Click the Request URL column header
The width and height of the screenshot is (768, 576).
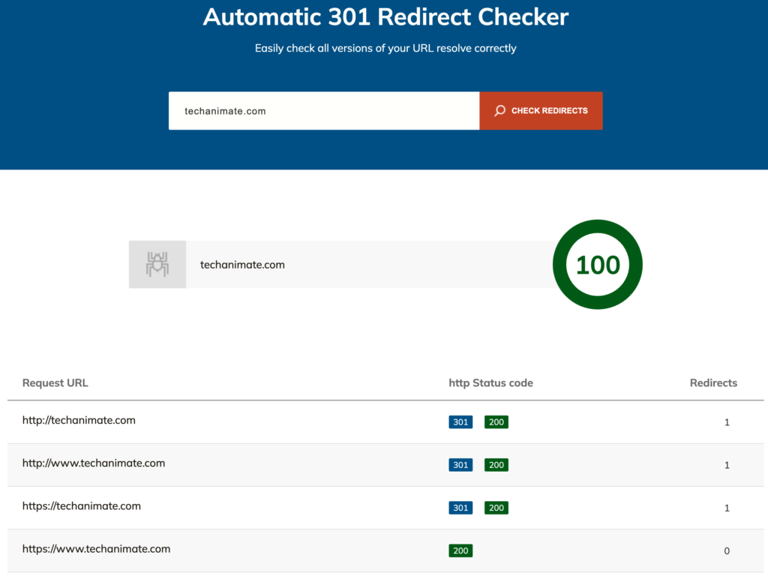(55, 382)
